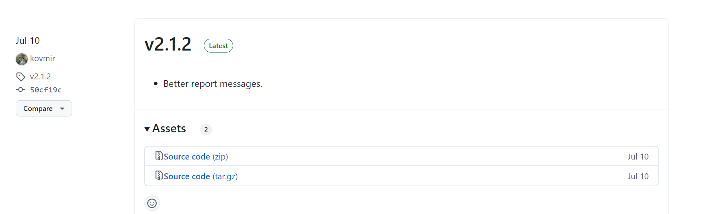Add a reaction with the smiley button
708x214 pixels.
point(152,203)
